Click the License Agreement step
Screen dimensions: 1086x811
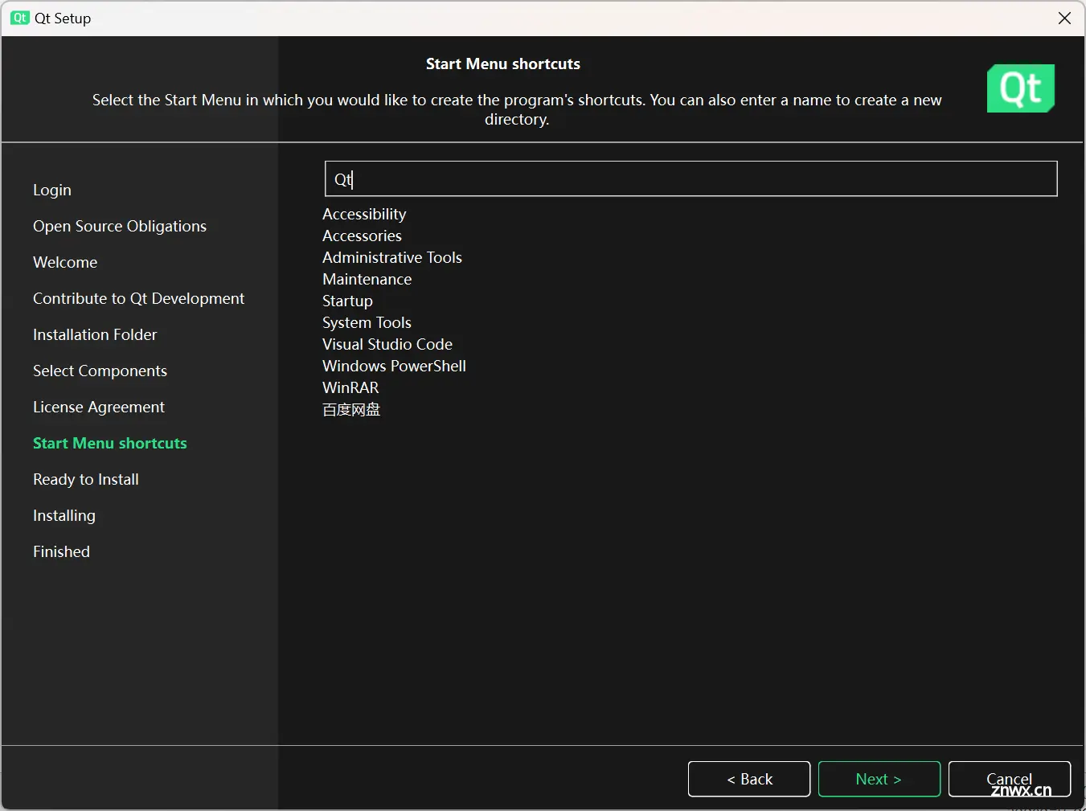(x=99, y=407)
